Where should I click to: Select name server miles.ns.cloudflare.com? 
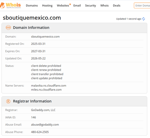click(x=46, y=90)
